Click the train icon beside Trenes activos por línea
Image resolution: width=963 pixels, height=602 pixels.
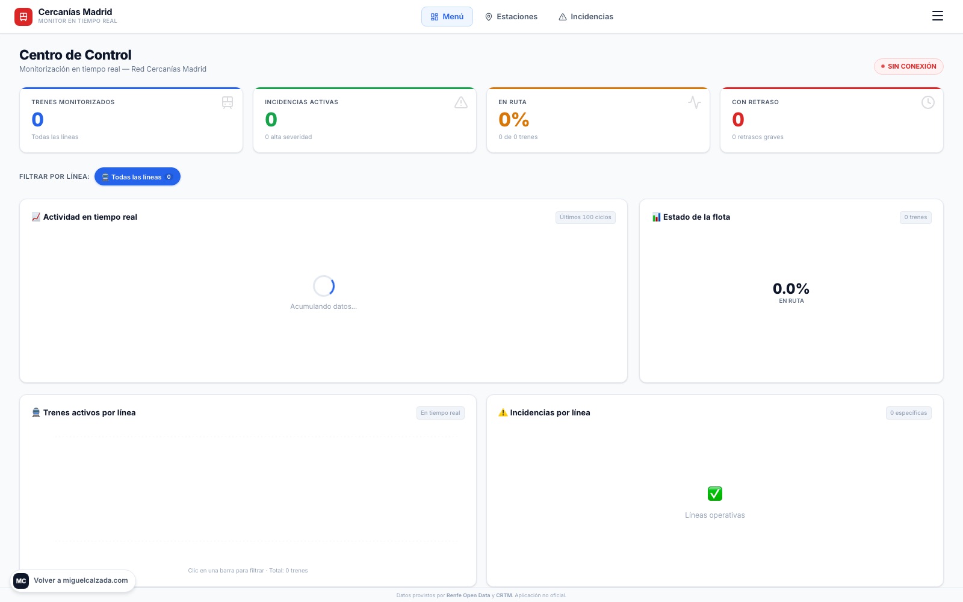click(36, 412)
